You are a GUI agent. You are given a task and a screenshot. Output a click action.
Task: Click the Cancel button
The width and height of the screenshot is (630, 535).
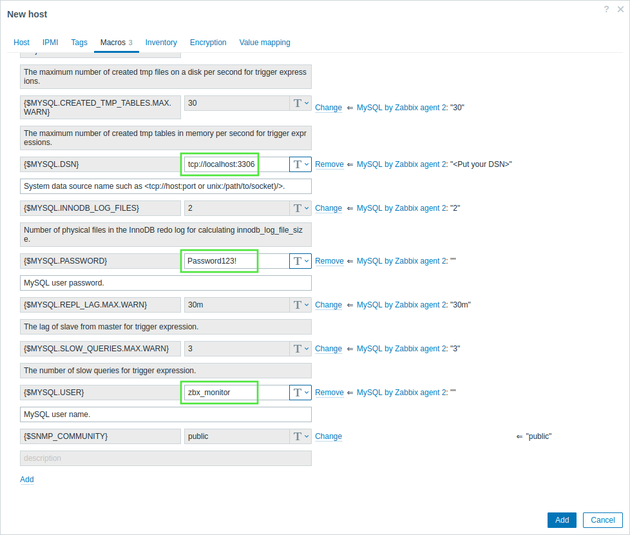pos(603,520)
